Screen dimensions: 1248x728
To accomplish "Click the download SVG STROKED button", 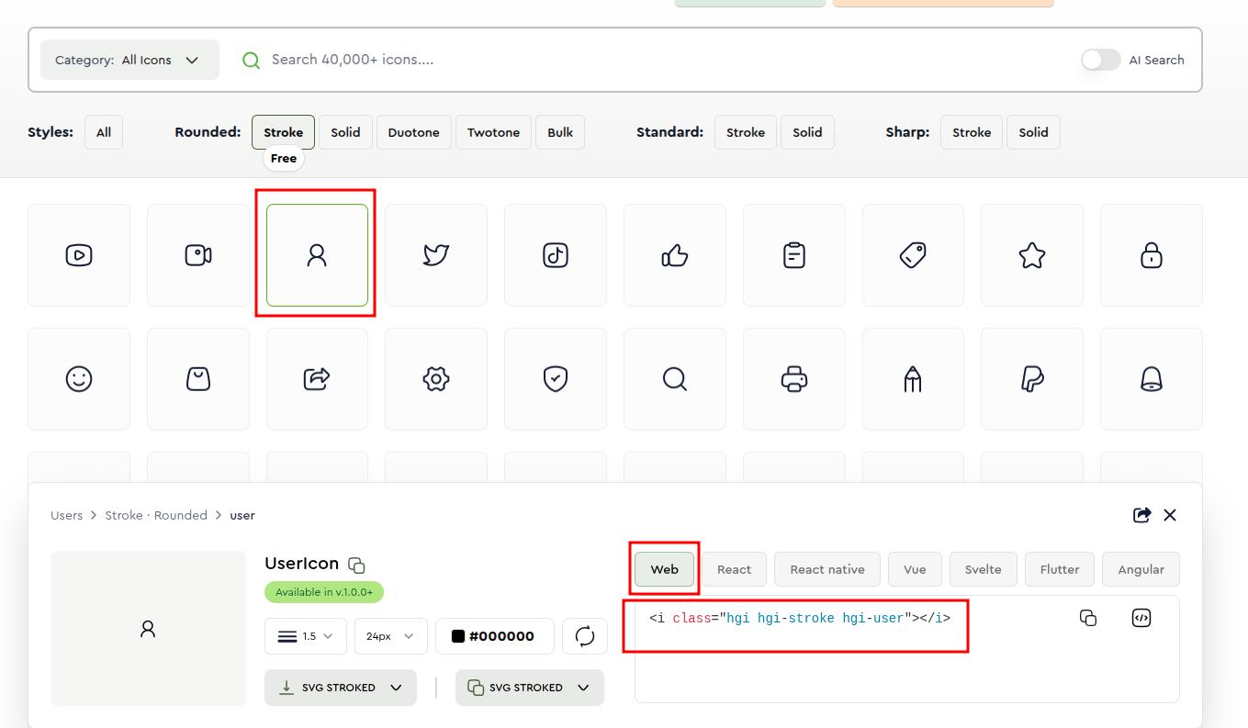I will click(x=340, y=688).
